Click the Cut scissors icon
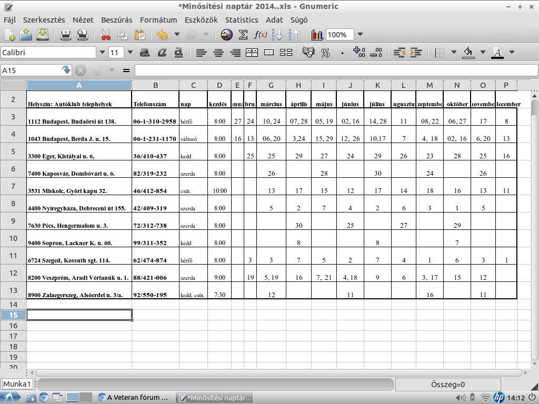539x404 pixels. [x=106, y=35]
